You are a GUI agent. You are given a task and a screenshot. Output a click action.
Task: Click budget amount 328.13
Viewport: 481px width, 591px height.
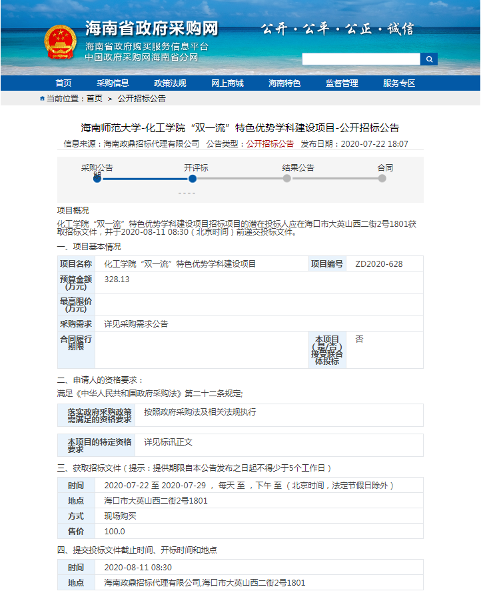point(117,279)
